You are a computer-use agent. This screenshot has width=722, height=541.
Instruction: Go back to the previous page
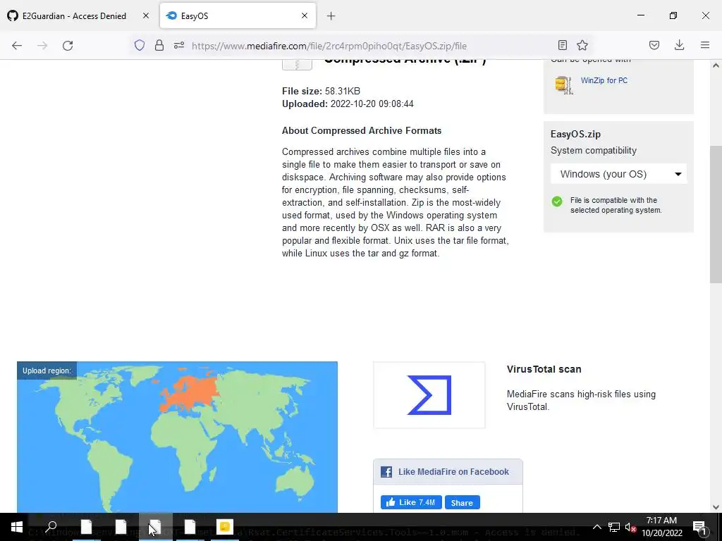[17, 46]
